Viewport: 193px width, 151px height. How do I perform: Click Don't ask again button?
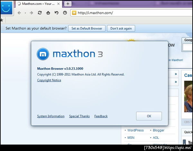point(121,28)
